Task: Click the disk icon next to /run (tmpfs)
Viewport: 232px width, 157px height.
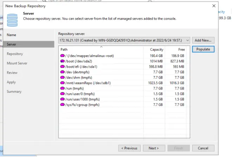Action: (63, 88)
